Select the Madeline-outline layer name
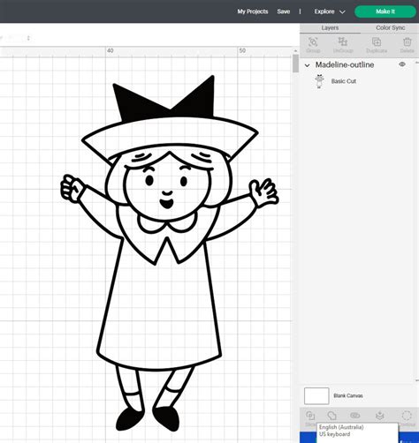Viewport: 419px width, 443px height. tap(345, 64)
